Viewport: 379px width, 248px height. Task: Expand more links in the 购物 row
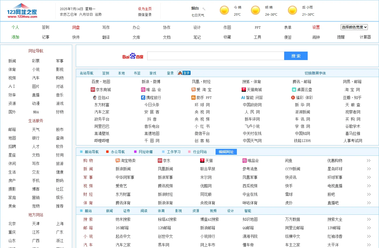click(x=369, y=161)
